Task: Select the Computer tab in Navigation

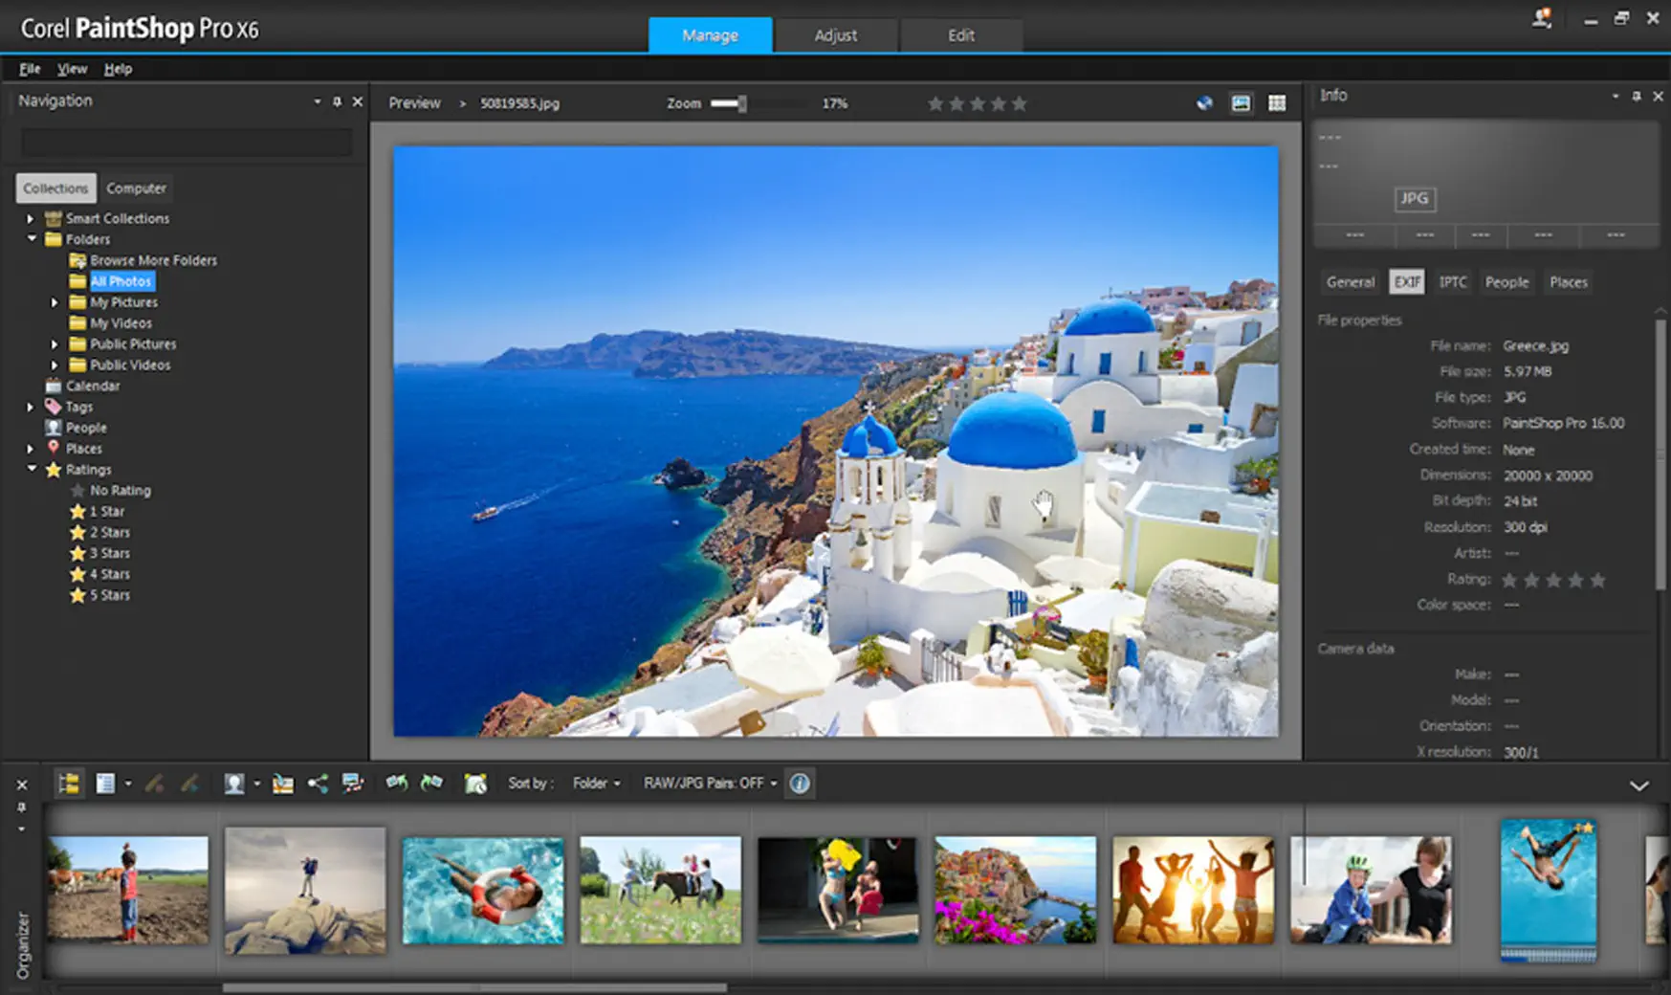Action: pyautogui.click(x=136, y=188)
